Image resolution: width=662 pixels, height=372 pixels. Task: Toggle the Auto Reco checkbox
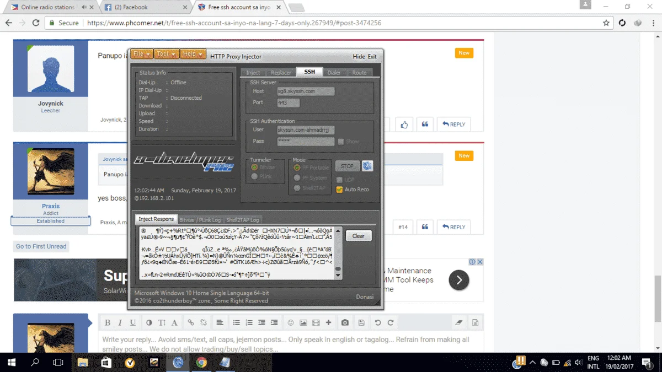click(339, 190)
